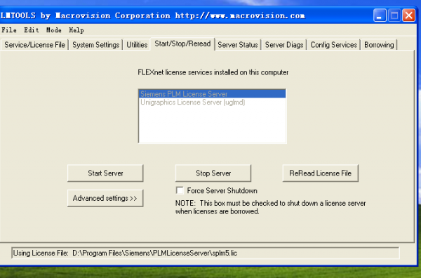Select Unigraphics License Server (uglmd) entry

point(212,102)
